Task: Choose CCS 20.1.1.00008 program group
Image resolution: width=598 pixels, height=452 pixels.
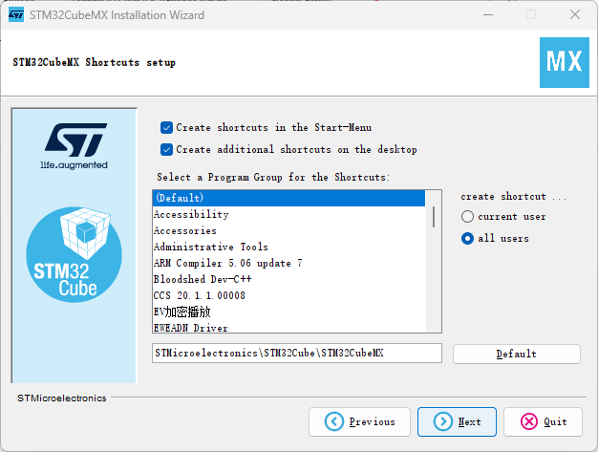Action: [289, 295]
